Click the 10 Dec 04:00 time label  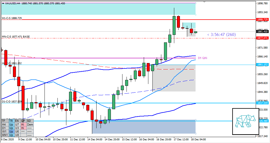click(43, 140)
